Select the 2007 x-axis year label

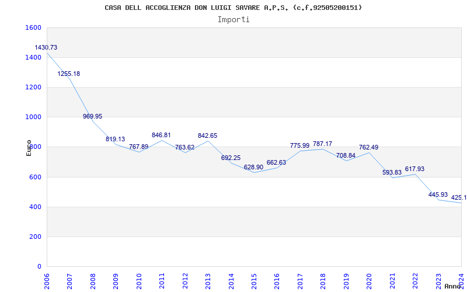click(x=69, y=281)
